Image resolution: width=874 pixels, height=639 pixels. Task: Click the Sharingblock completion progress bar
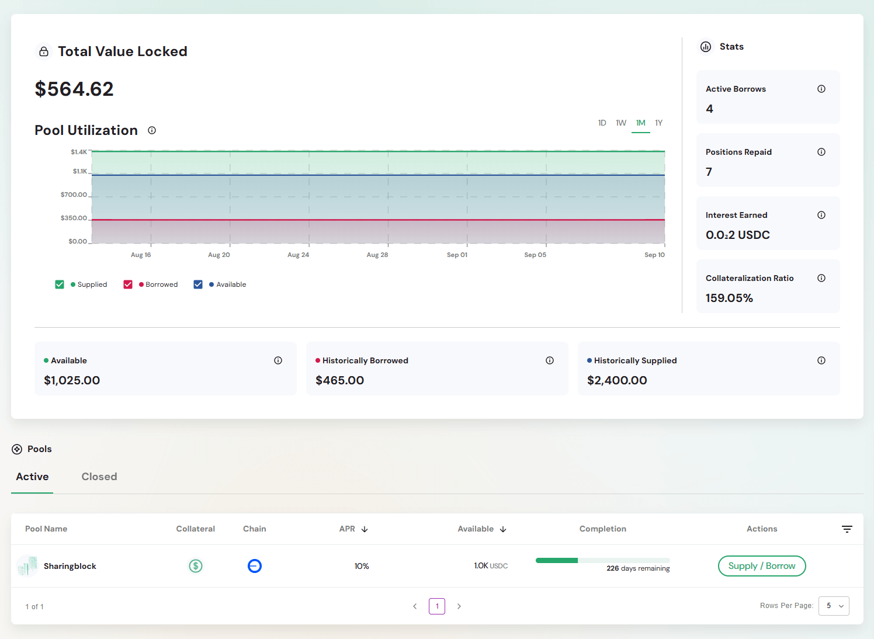[602, 561]
